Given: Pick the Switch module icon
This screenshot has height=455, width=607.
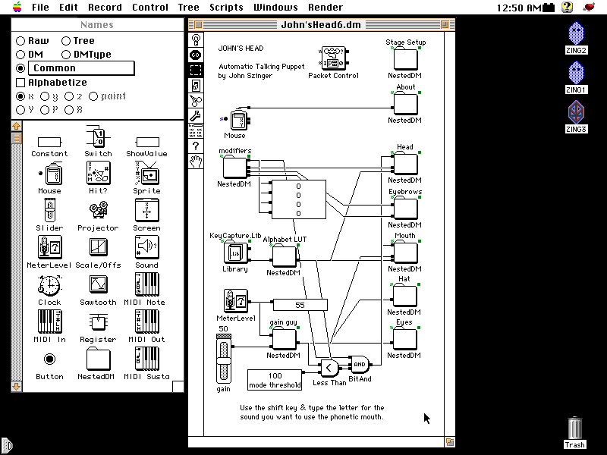Looking at the screenshot, I should pyautogui.click(x=98, y=137).
